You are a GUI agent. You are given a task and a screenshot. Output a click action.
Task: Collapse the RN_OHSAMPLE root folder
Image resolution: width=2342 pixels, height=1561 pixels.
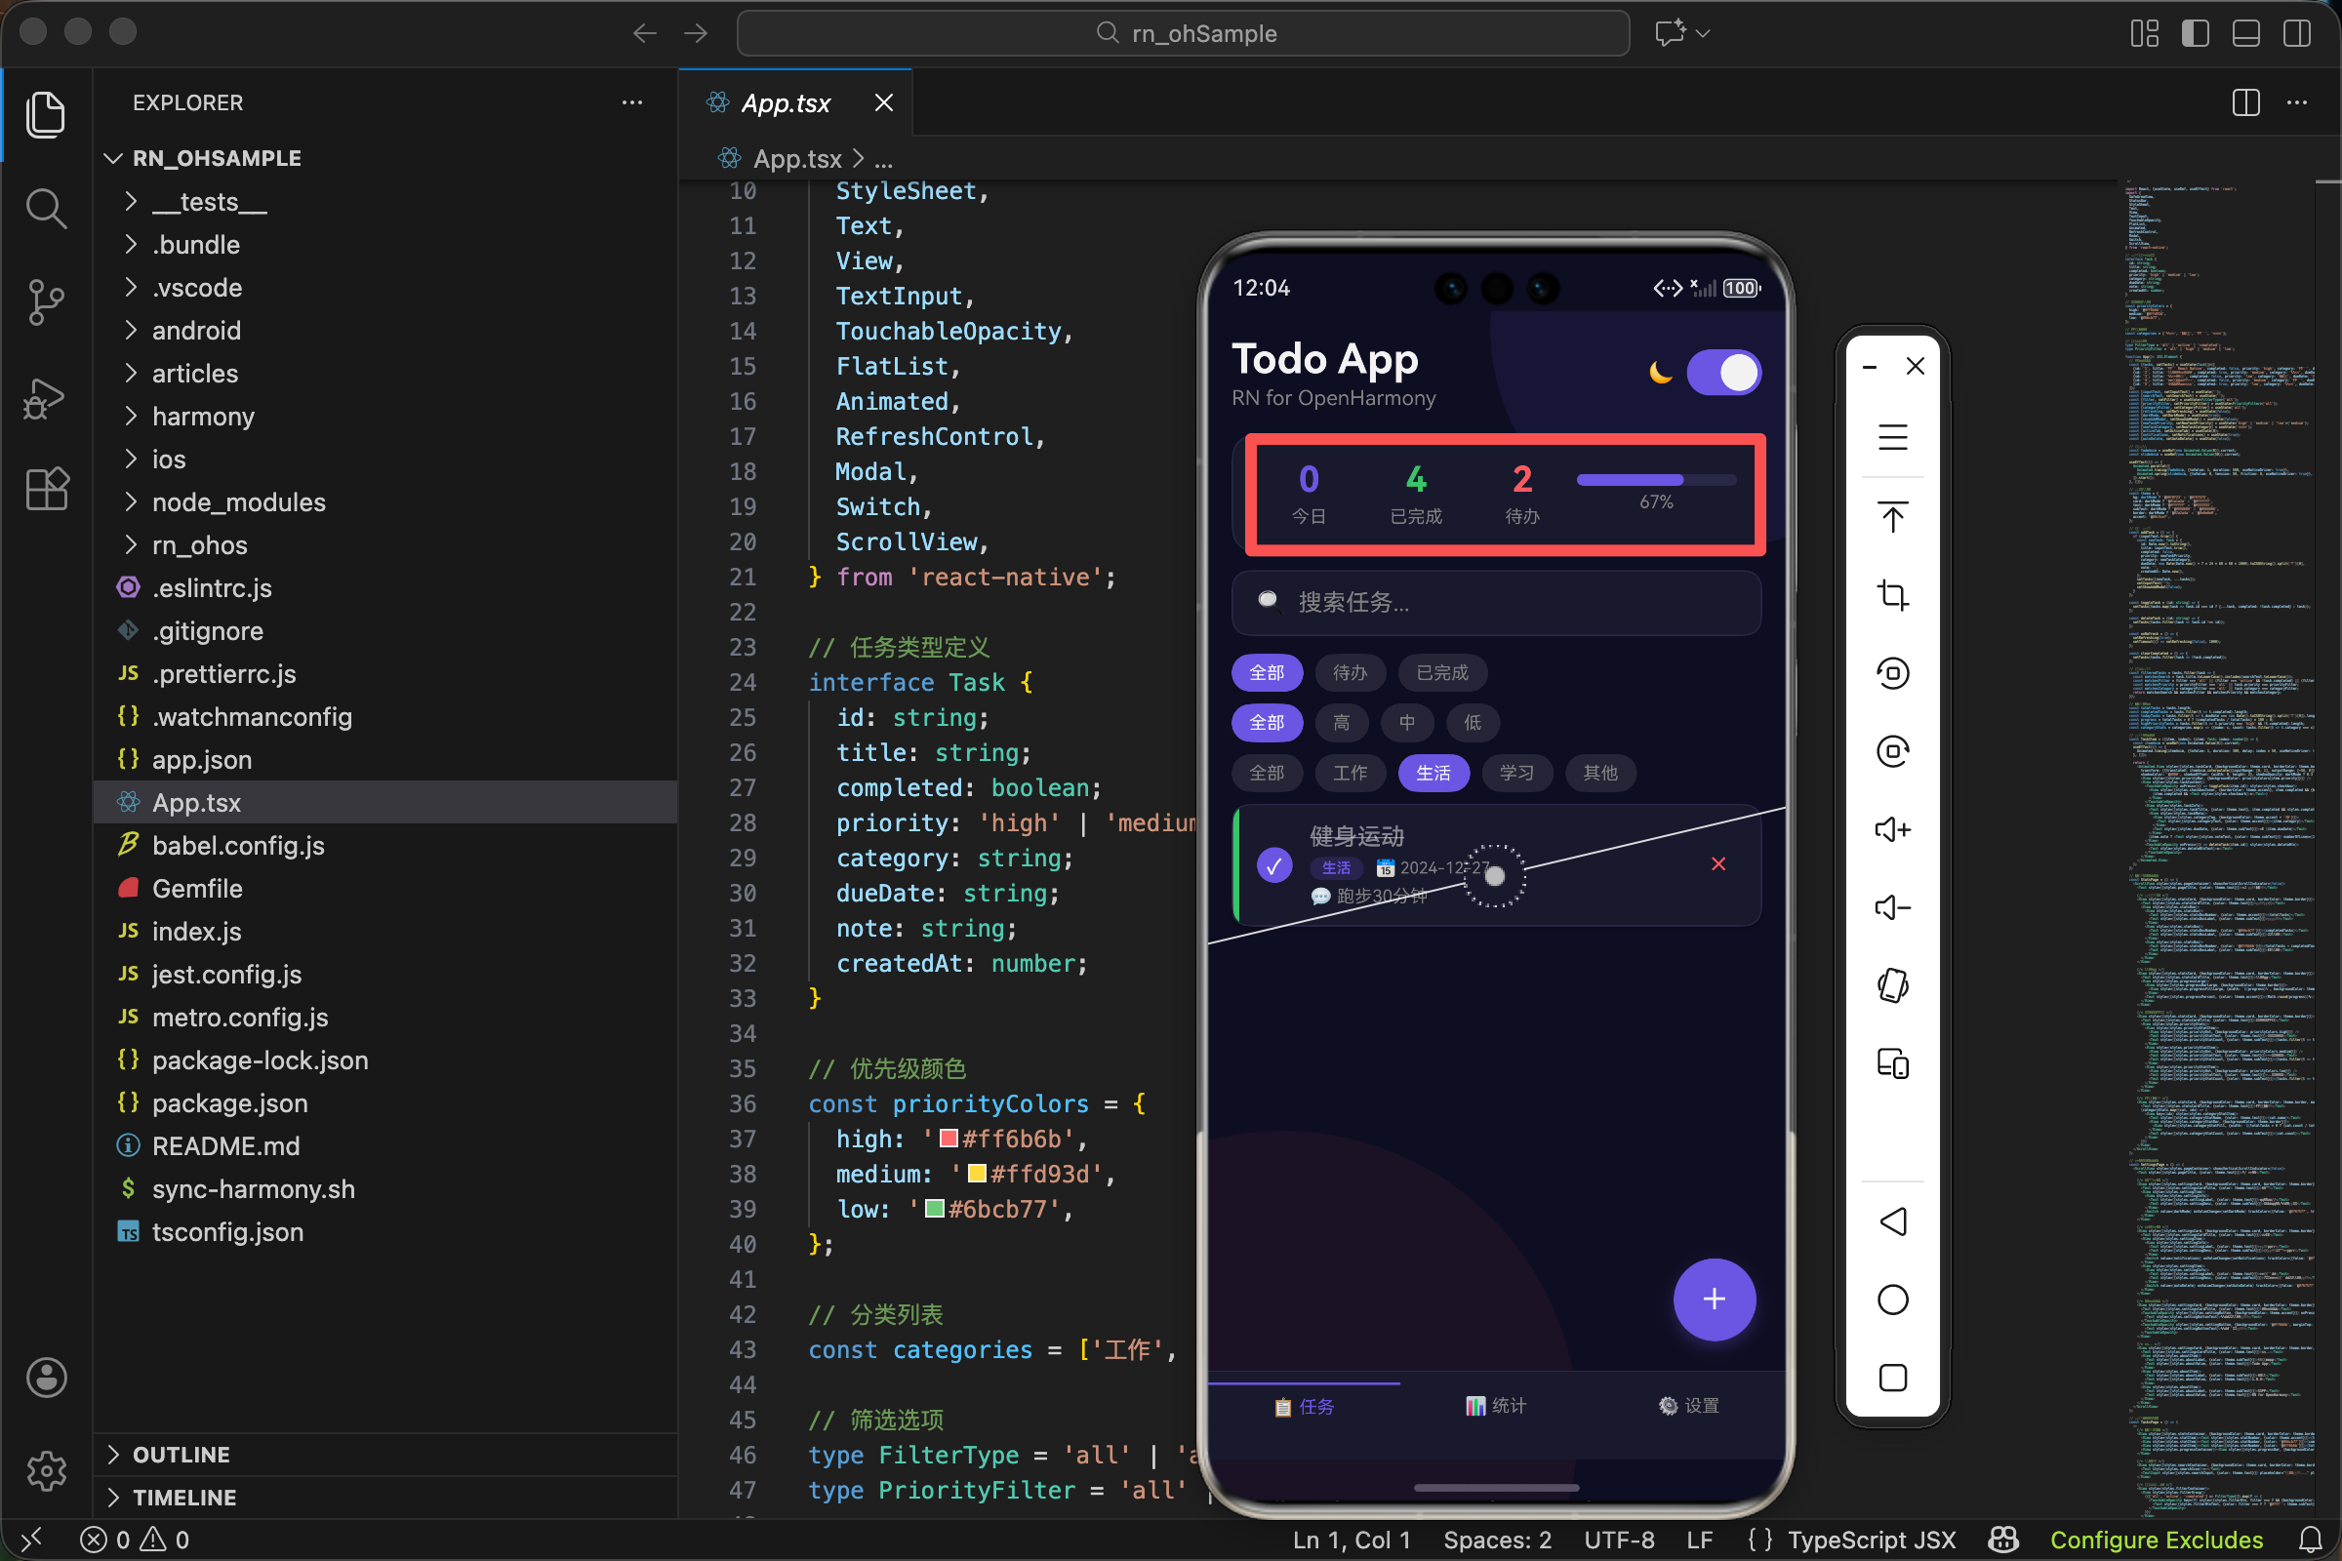pos(216,158)
